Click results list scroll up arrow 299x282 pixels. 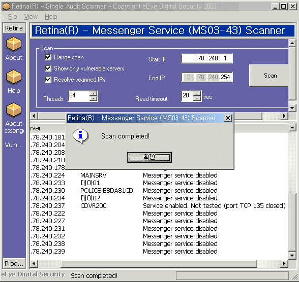coord(292,127)
